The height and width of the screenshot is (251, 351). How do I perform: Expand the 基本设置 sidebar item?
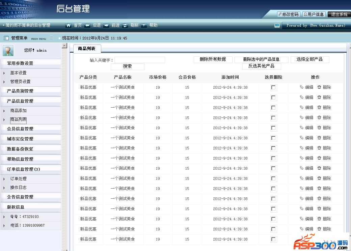tap(18, 73)
